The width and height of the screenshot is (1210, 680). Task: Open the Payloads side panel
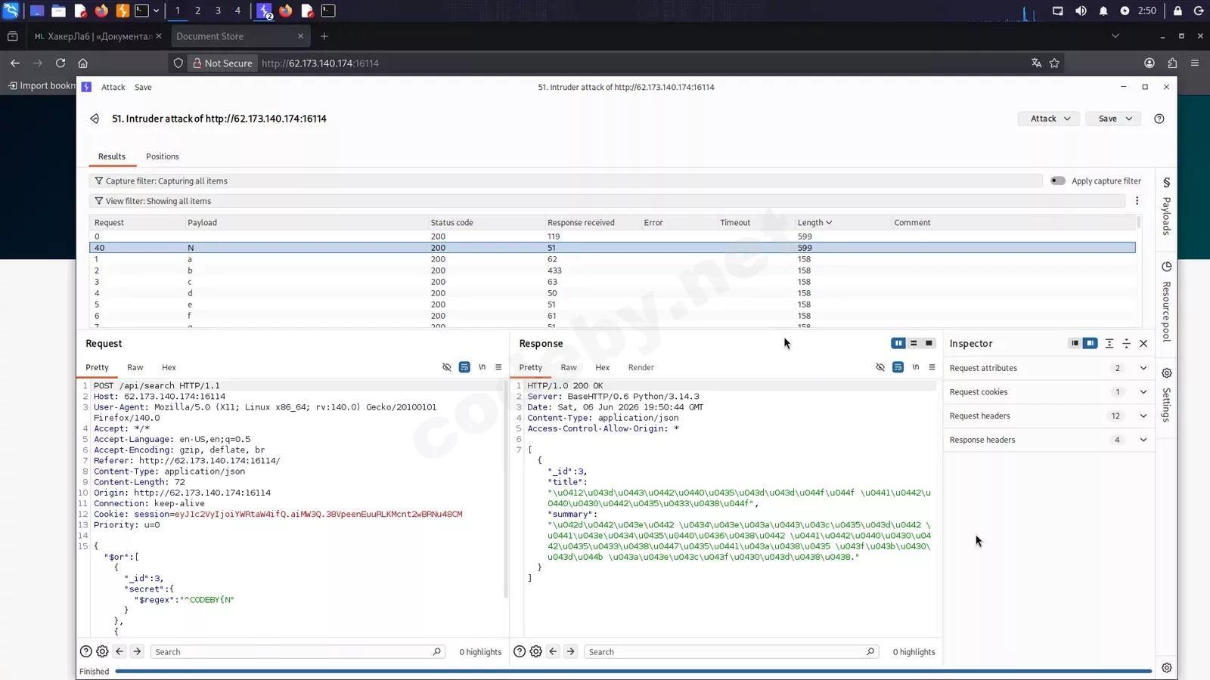(x=1167, y=206)
